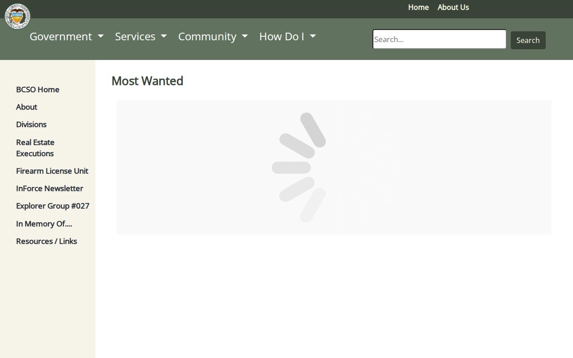
Task: Open BCSO Home in sidebar
Action: click(x=38, y=89)
